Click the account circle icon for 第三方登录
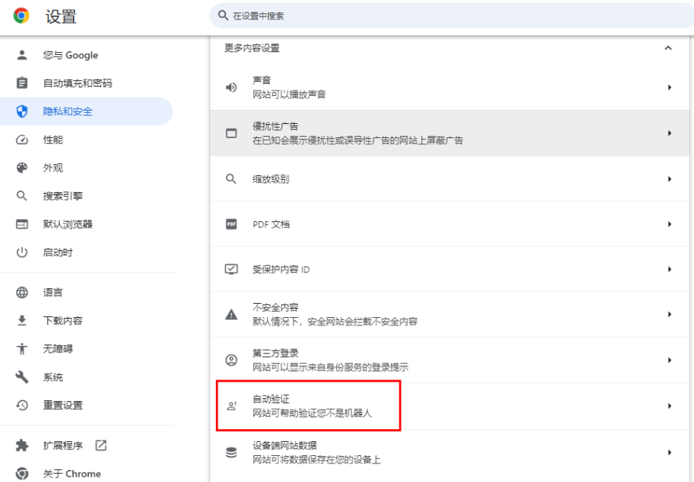The image size is (694, 482). [231, 360]
